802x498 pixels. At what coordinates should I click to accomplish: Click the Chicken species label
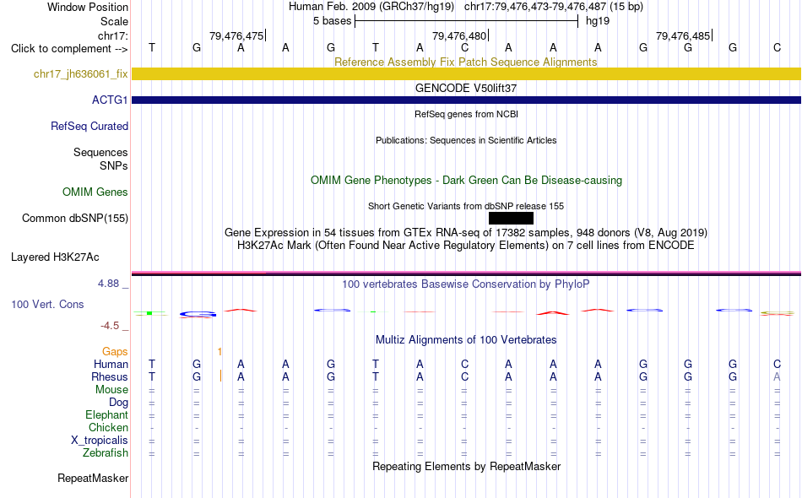tap(108, 427)
